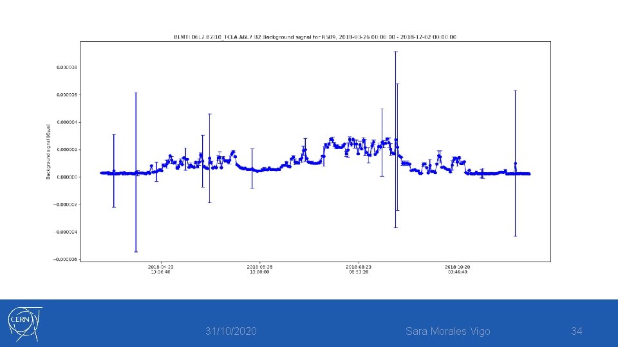Click the CERN logo in the footer
The height and width of the screenshot is (347, 618).
point(25,324)
